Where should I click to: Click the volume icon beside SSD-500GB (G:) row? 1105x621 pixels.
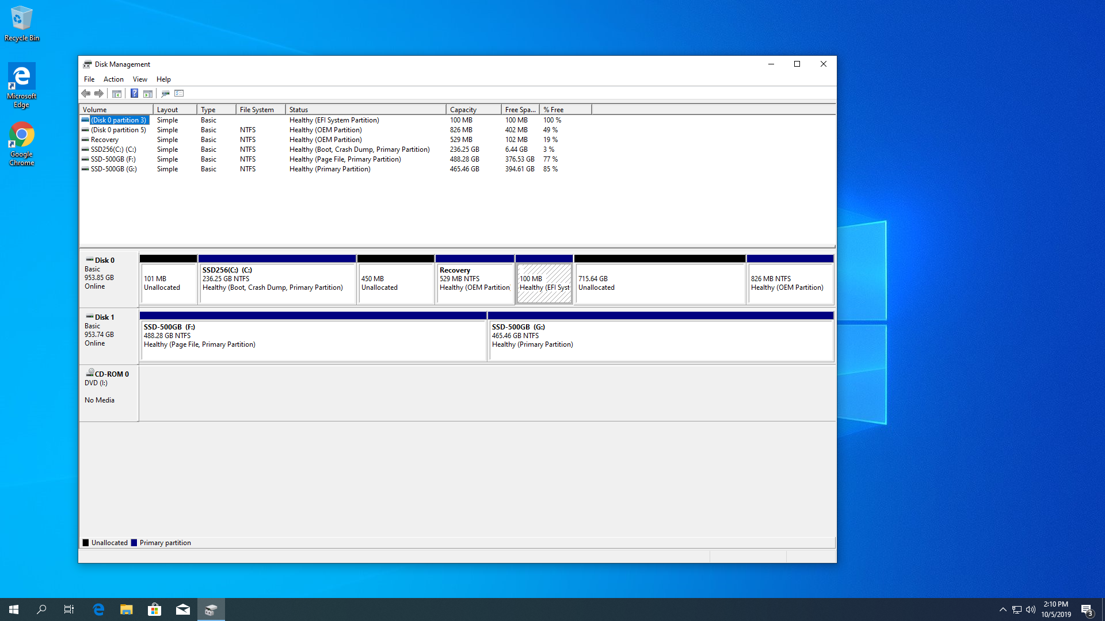[85, 169]
